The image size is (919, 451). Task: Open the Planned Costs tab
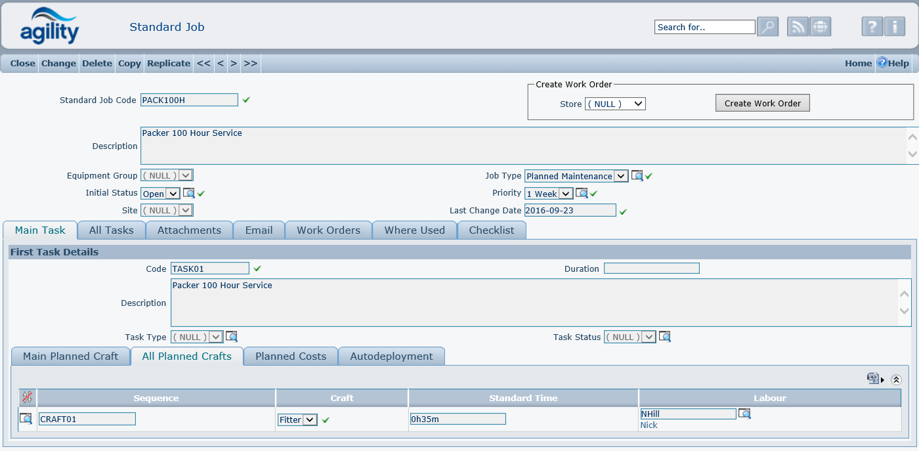(290, 356)
